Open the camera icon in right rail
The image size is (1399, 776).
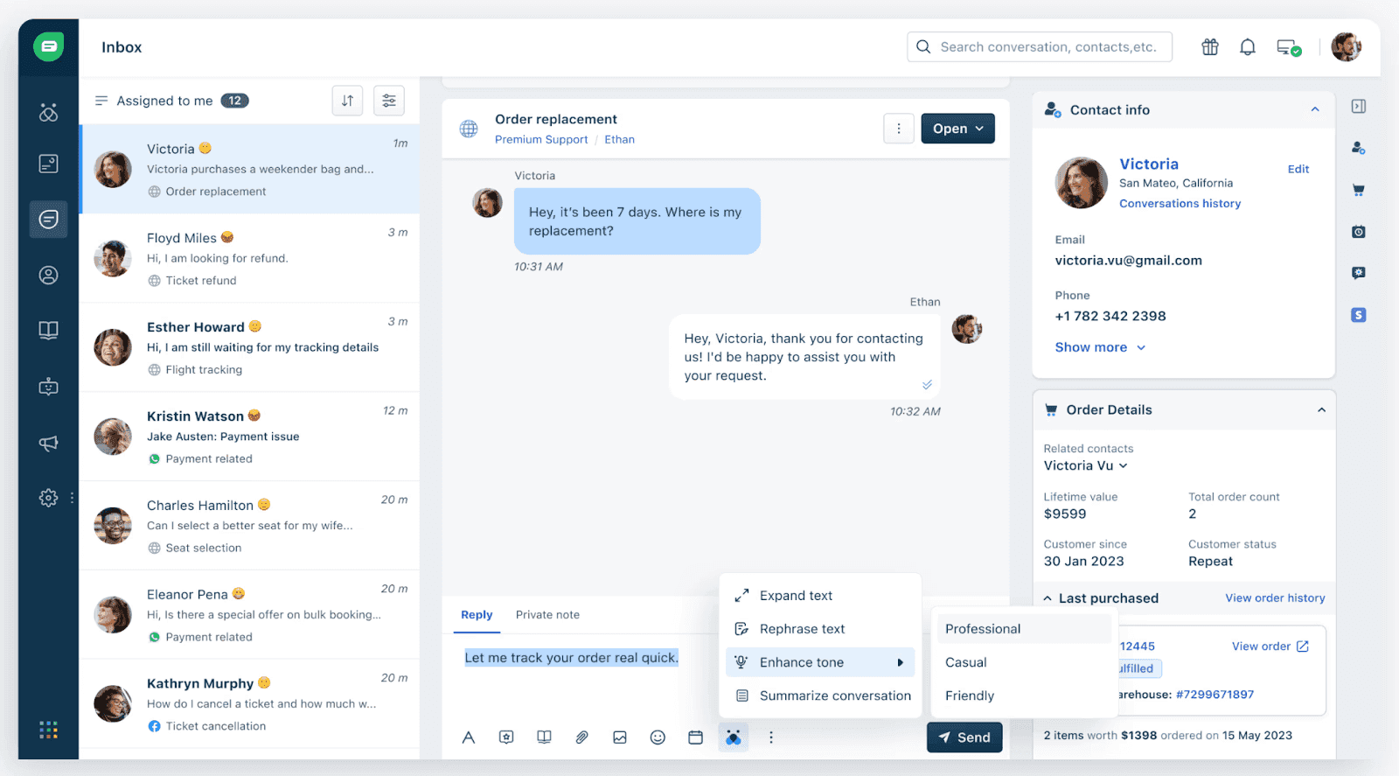pyautogui.click(x=1359, y=232)
